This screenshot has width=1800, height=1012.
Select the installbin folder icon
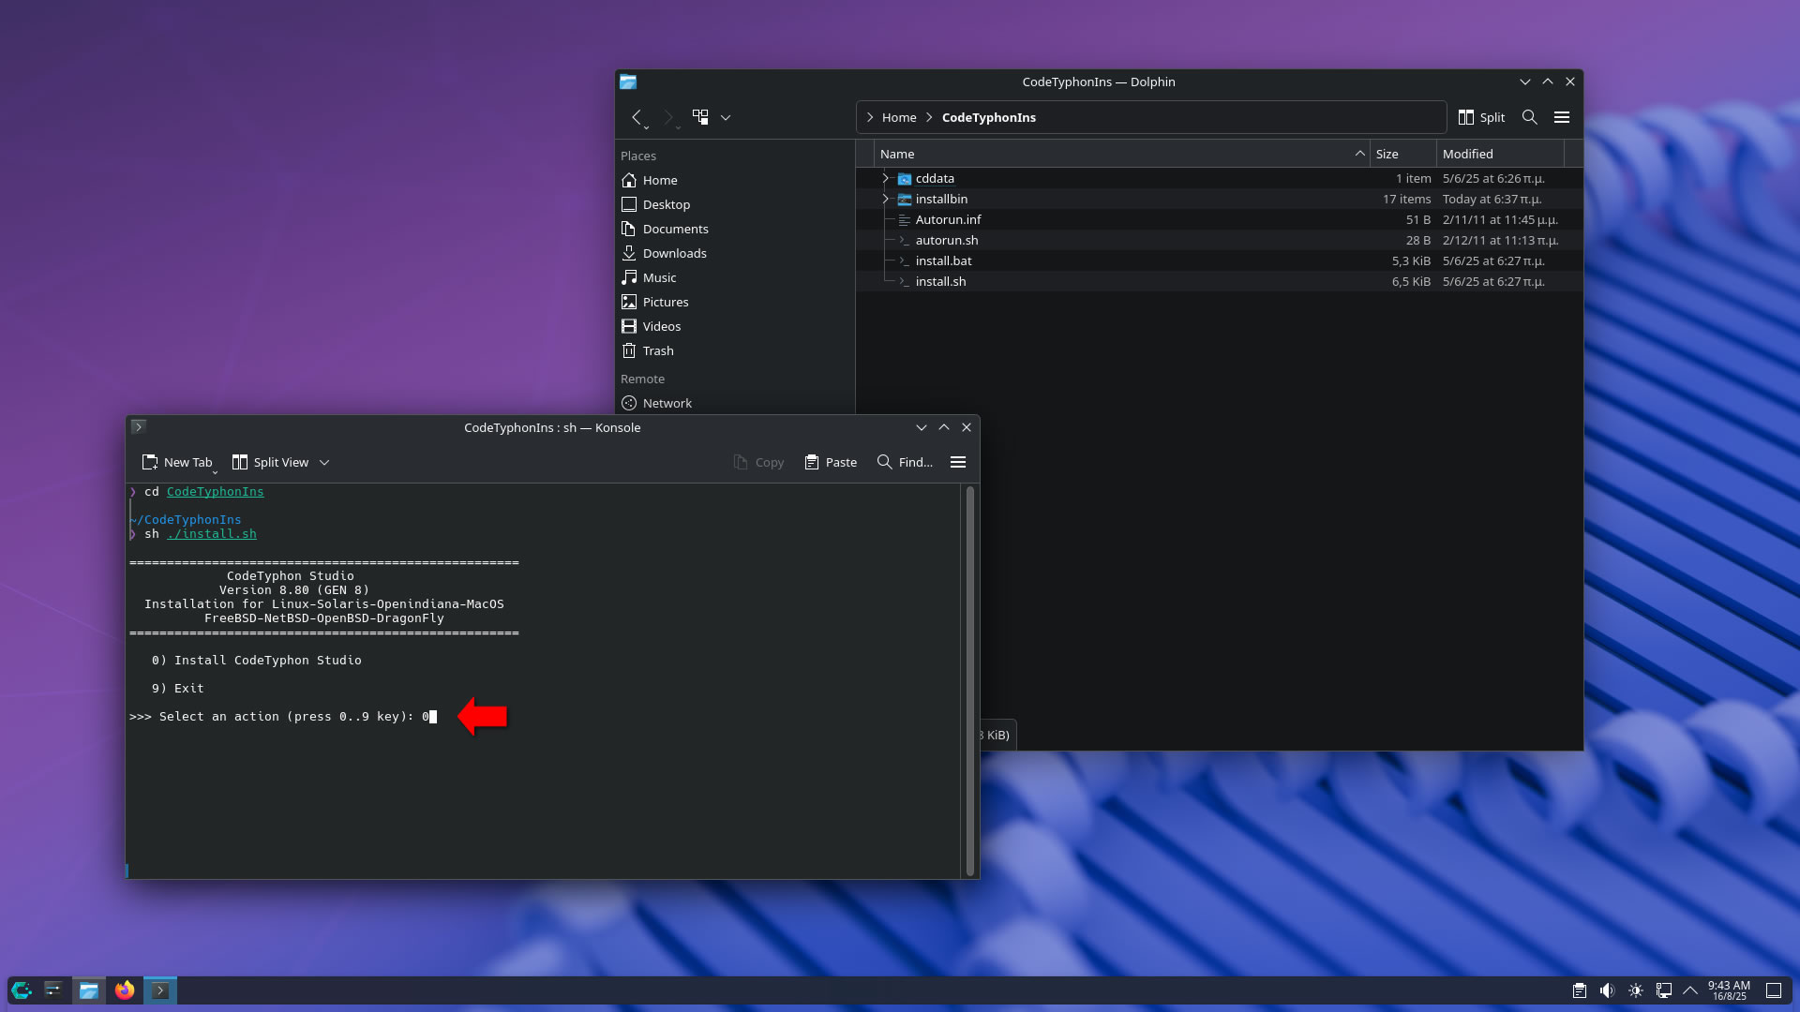click(905, 199)
